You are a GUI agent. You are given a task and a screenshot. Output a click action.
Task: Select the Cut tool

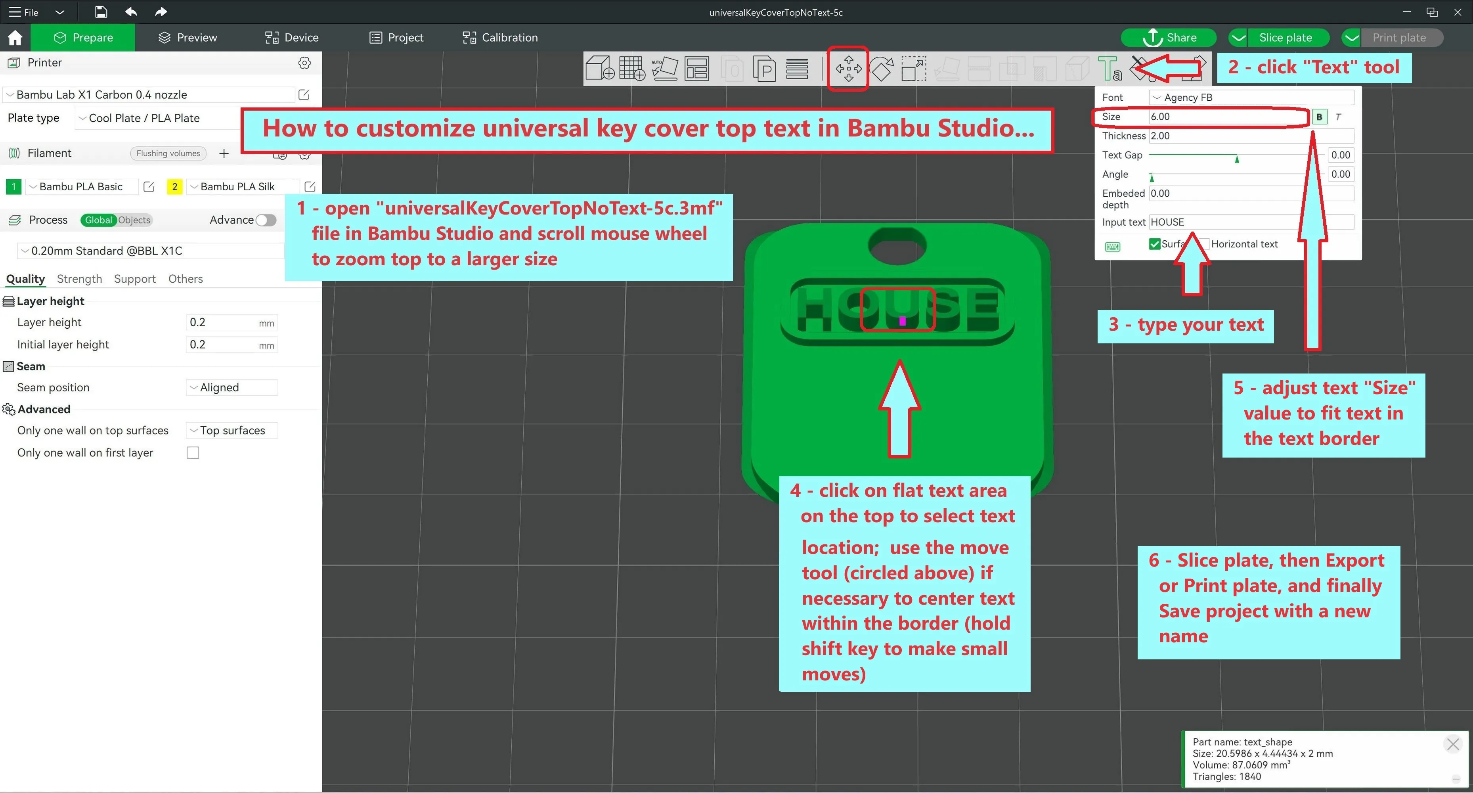click(x=979, y=69)
